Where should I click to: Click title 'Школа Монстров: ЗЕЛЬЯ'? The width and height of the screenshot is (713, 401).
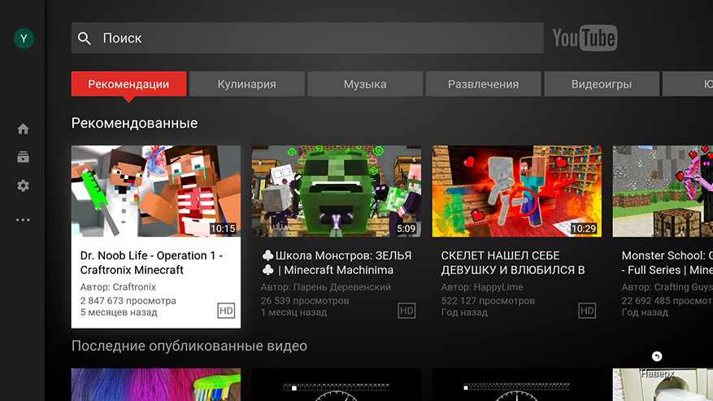[337, 263]
